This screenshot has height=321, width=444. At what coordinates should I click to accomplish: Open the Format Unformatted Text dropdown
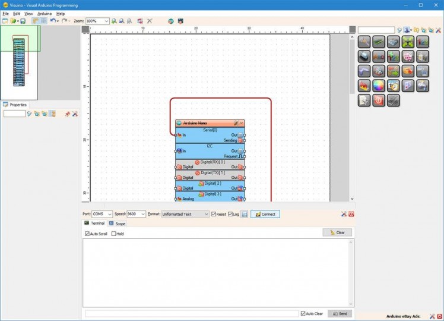coord(206,214)
